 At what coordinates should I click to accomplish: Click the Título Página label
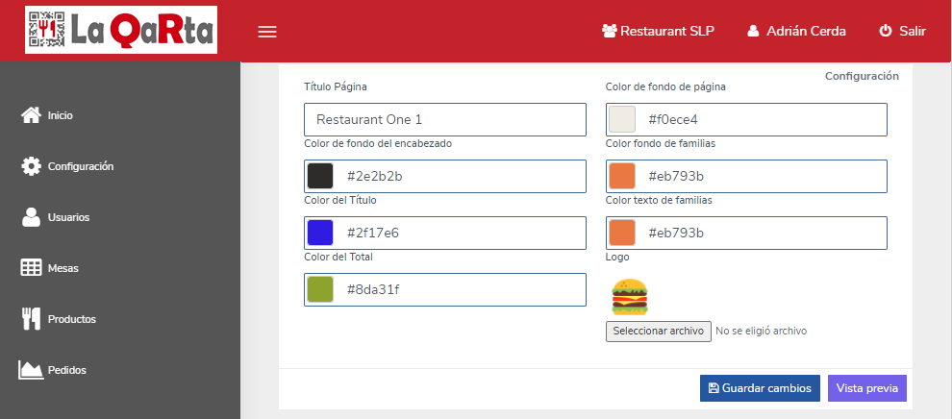point(336,86)
